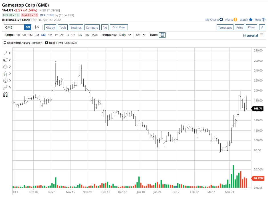268x199 pixels.
Task: Open the tutorial link
Action: pyautogui.click(x=250, y=35)
